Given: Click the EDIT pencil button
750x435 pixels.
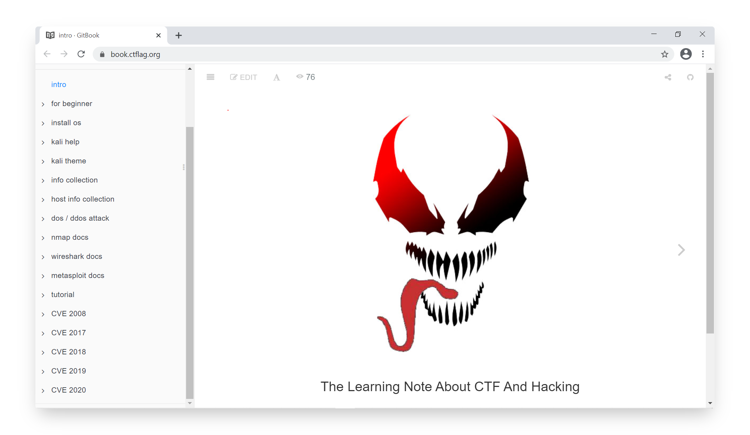Looking at the screenshot, I should coord(243,77).
